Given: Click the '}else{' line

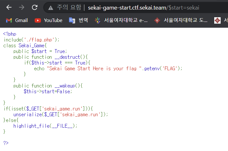Looking at the screenshot, I should (11, 120).
